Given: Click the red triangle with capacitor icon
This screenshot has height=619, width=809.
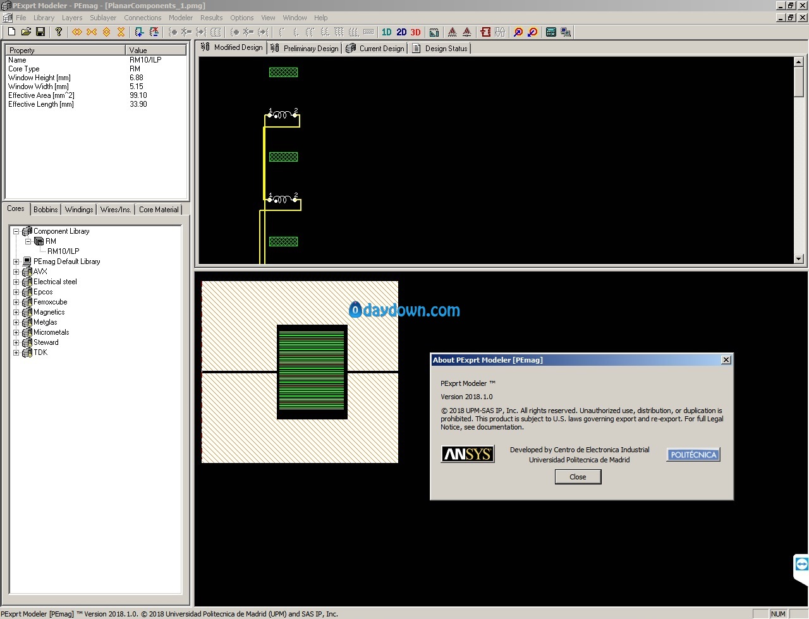Looking at the screenshot, I should click(466, 32).
